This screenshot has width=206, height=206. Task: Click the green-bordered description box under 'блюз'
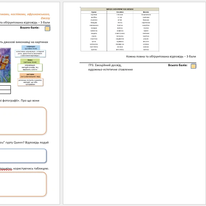[x=30, y=67]
